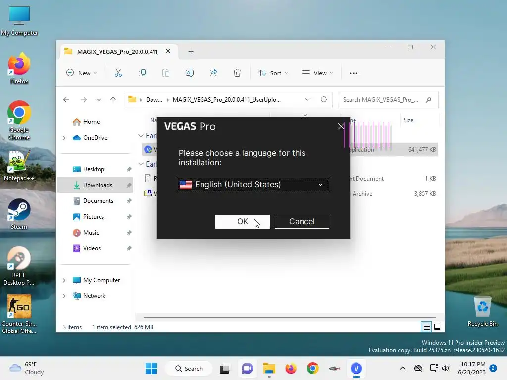Click the horizontal scrollbar in file list
Viewport: 507px width, 380px height.
click(289, 317)
